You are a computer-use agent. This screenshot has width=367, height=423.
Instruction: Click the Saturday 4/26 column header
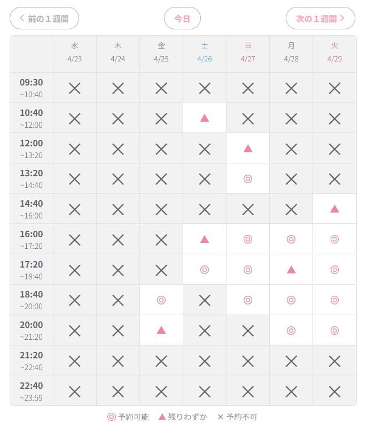[205, 52]
